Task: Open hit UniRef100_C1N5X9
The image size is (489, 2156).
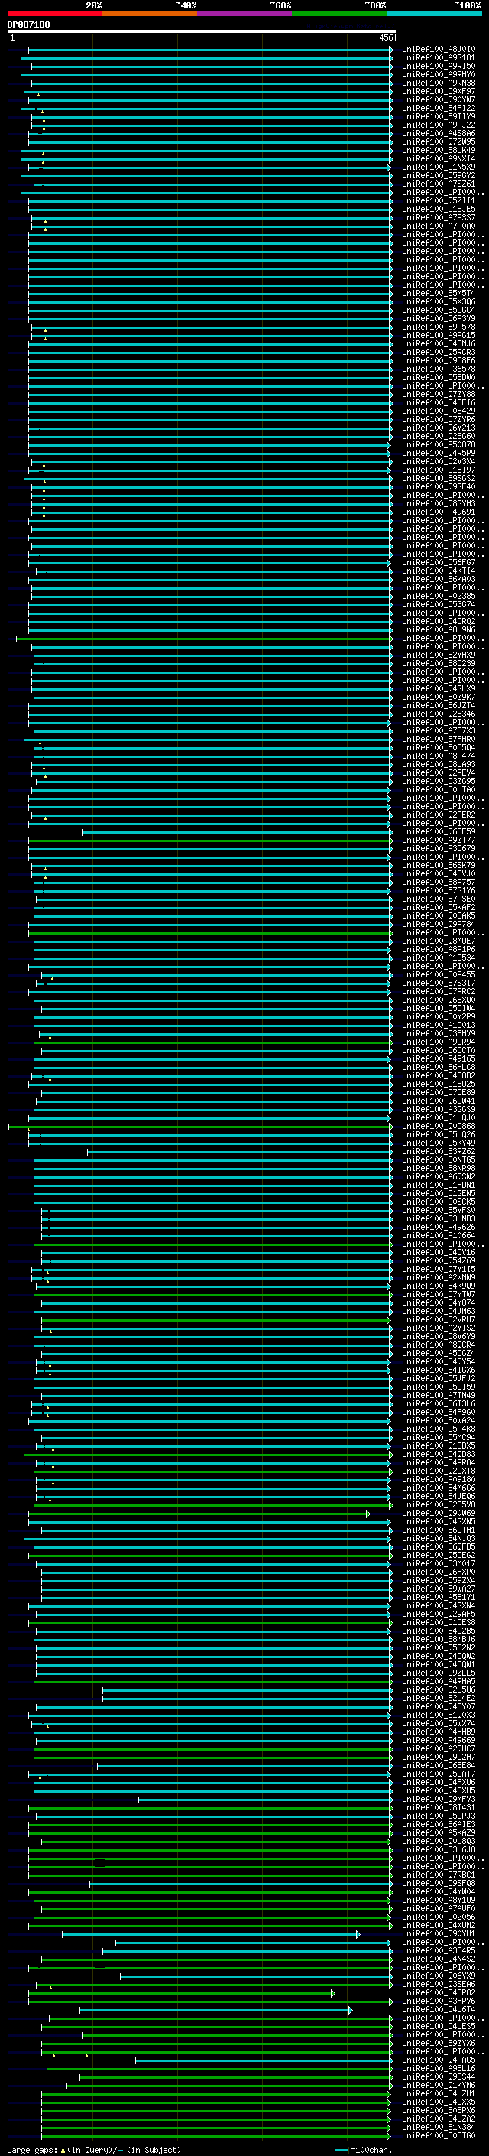Action: point(439,167)
